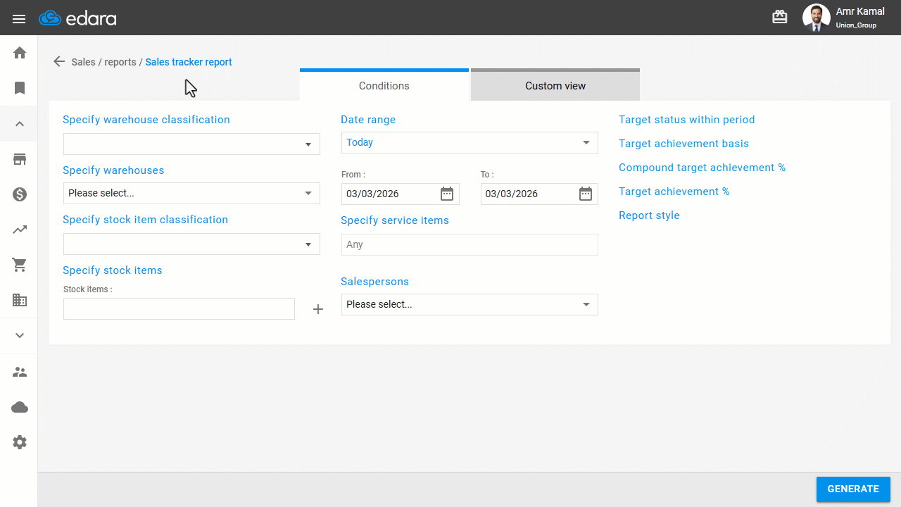Screen dimensions: 901x507
Task: Open the Salespersons dropdown
Action: click(470, 304)
